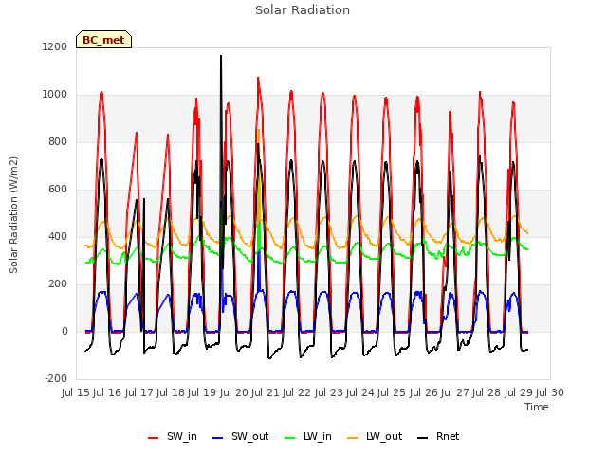Click the blue SW_out legend color marker

tap(218, 438)
